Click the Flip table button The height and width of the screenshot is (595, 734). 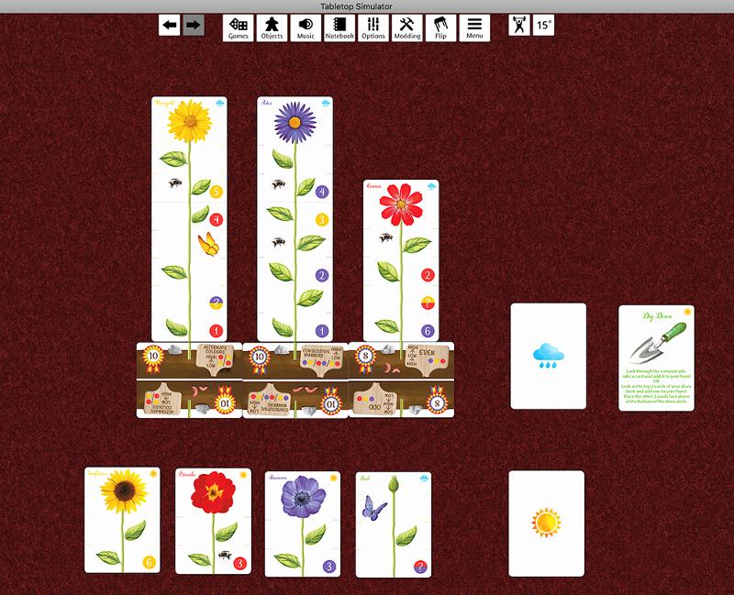pos(440,28)
